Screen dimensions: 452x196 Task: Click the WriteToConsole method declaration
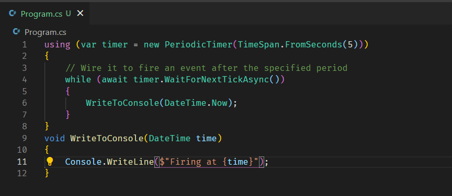(x=107, y=138)
